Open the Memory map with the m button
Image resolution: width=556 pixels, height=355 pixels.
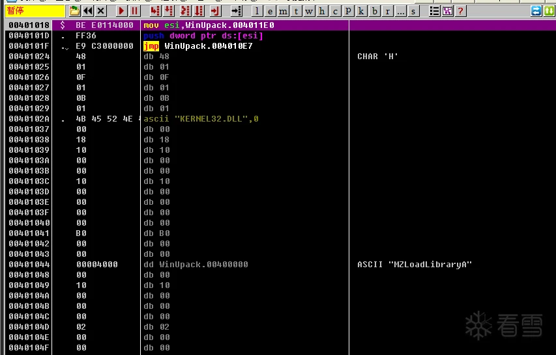(x=283, y=11)
